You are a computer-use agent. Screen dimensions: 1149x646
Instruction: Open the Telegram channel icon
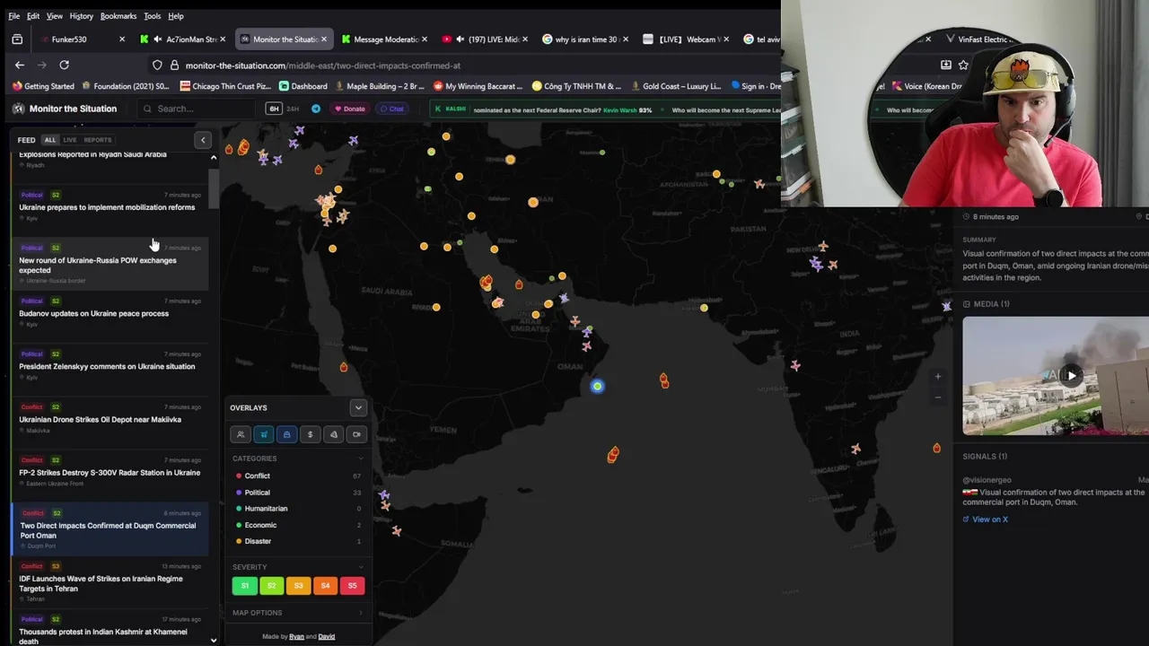tap(316, 109)
